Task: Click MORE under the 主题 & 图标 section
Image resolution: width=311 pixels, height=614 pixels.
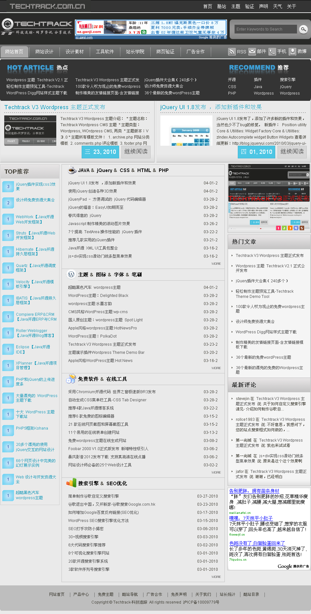Action: click(216, 368)
